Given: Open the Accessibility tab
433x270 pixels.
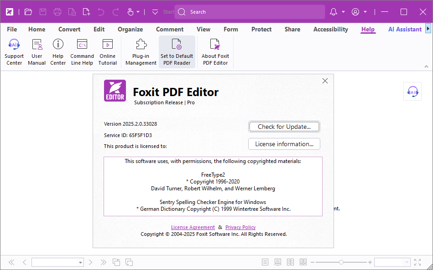Looking at the screenshot, I should point(330,29).
